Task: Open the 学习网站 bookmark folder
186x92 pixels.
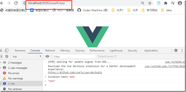Action: [x=150, y=10]
